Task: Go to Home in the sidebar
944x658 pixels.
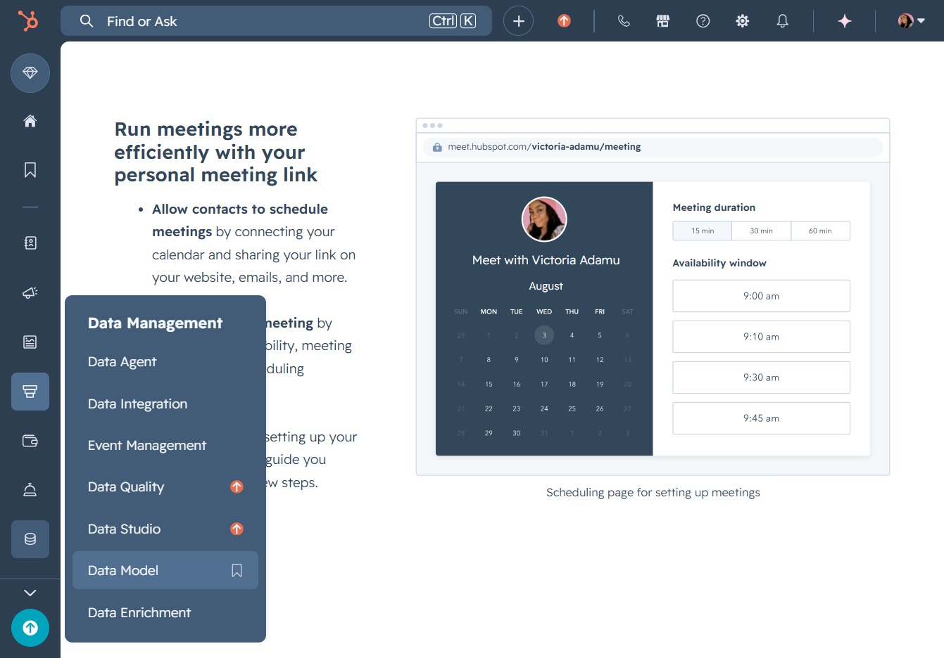Action: point(30,121)
